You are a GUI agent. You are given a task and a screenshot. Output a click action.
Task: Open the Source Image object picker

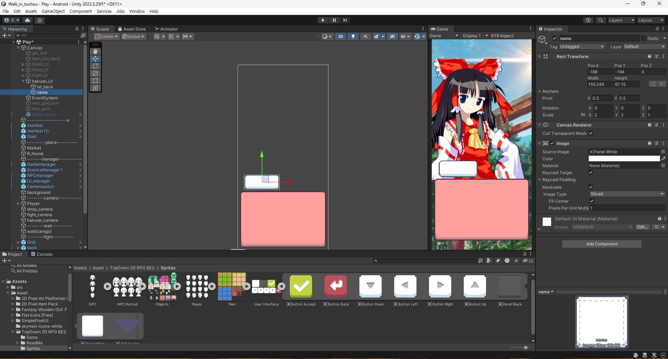pos(663,152)
